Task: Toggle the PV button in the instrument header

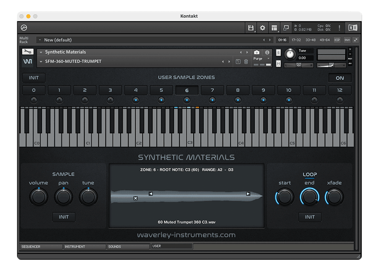Action: point(350,63)
